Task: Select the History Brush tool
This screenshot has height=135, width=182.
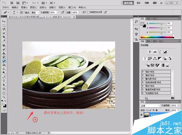Action: [4, 57]
